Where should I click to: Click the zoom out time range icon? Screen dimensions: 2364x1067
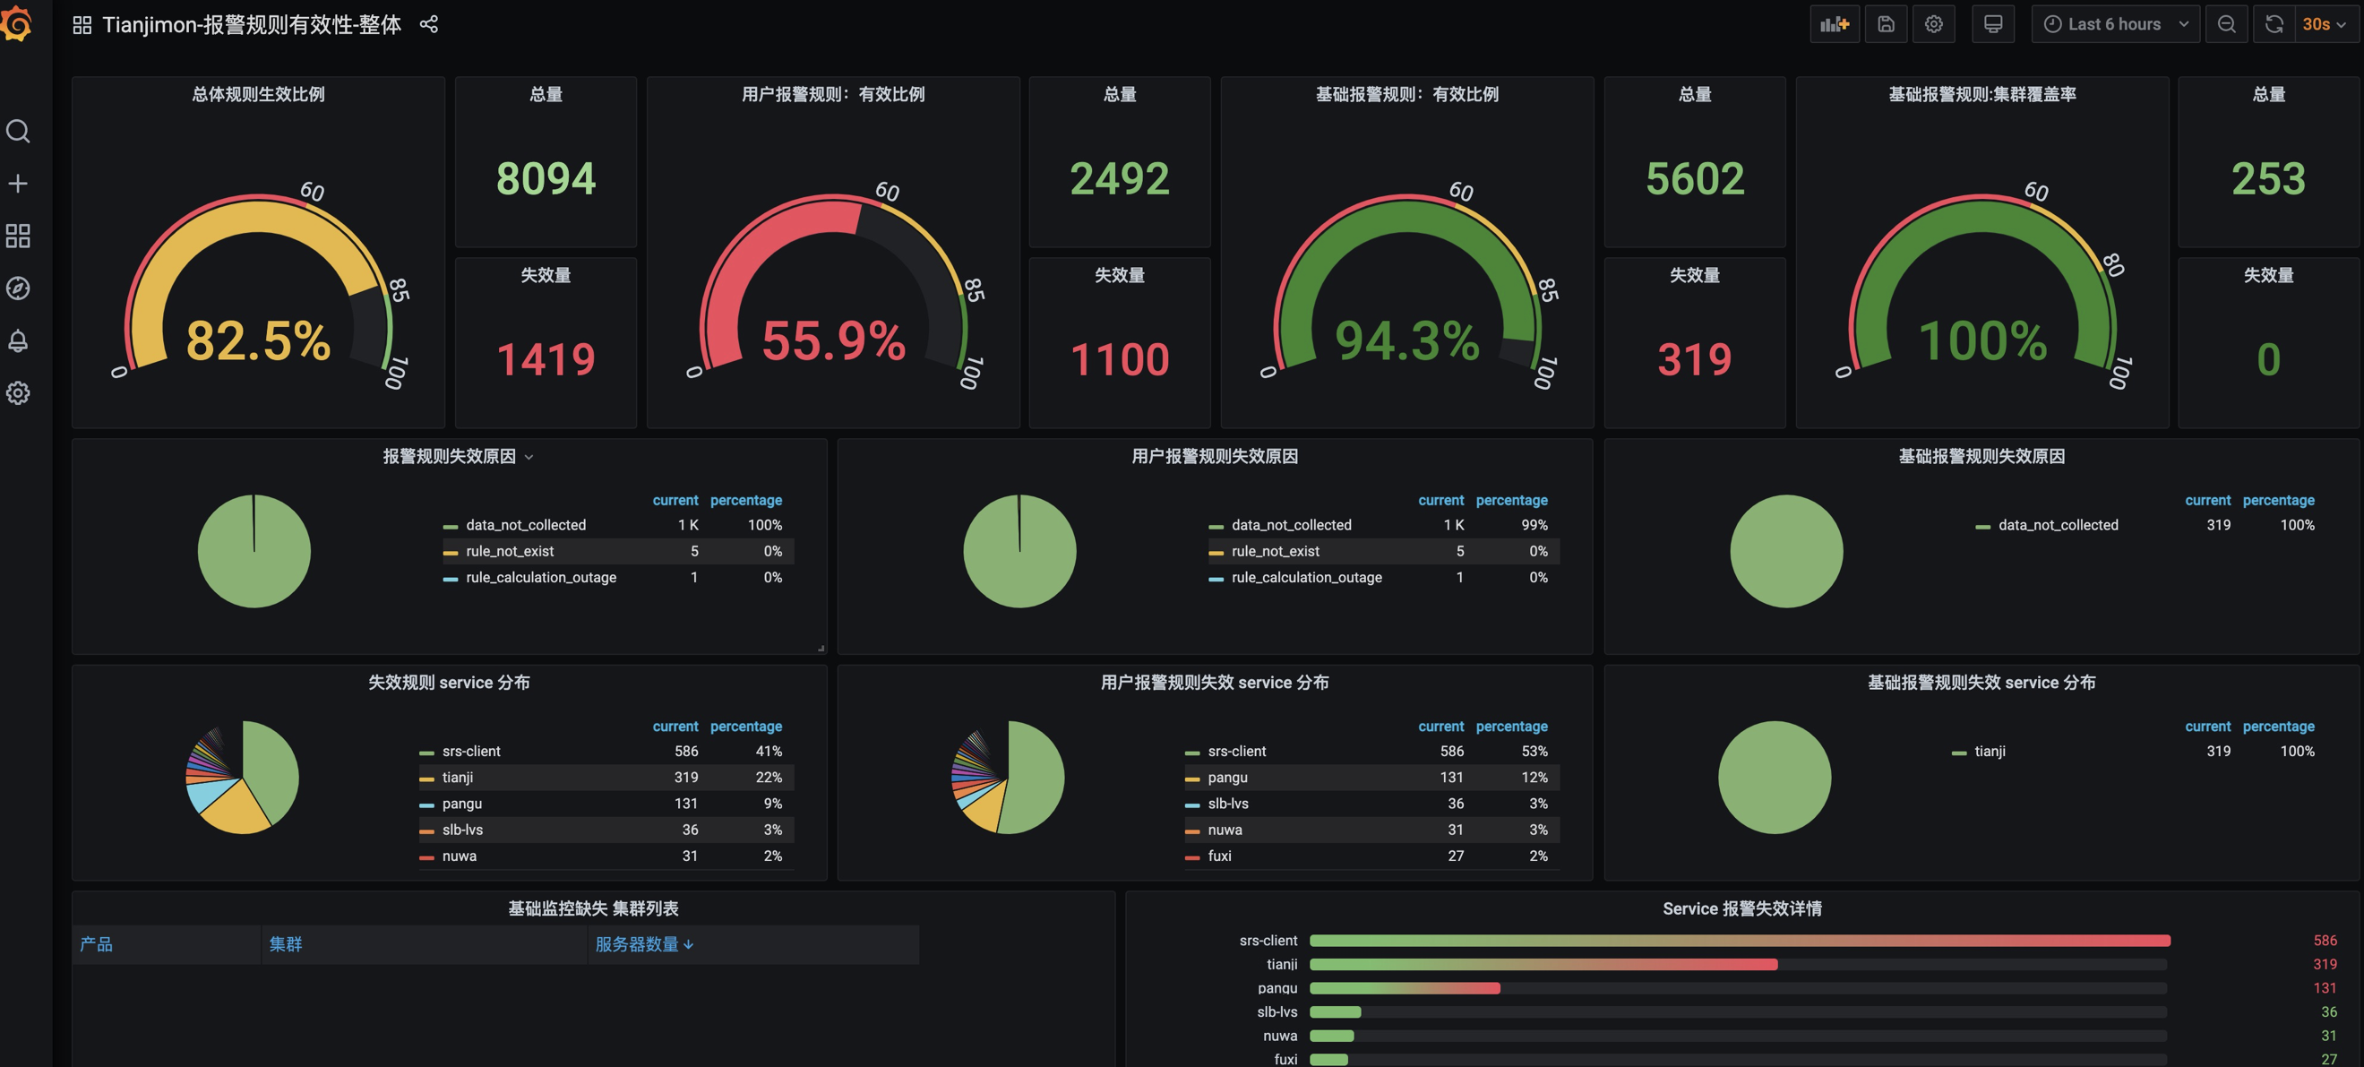2226,24
